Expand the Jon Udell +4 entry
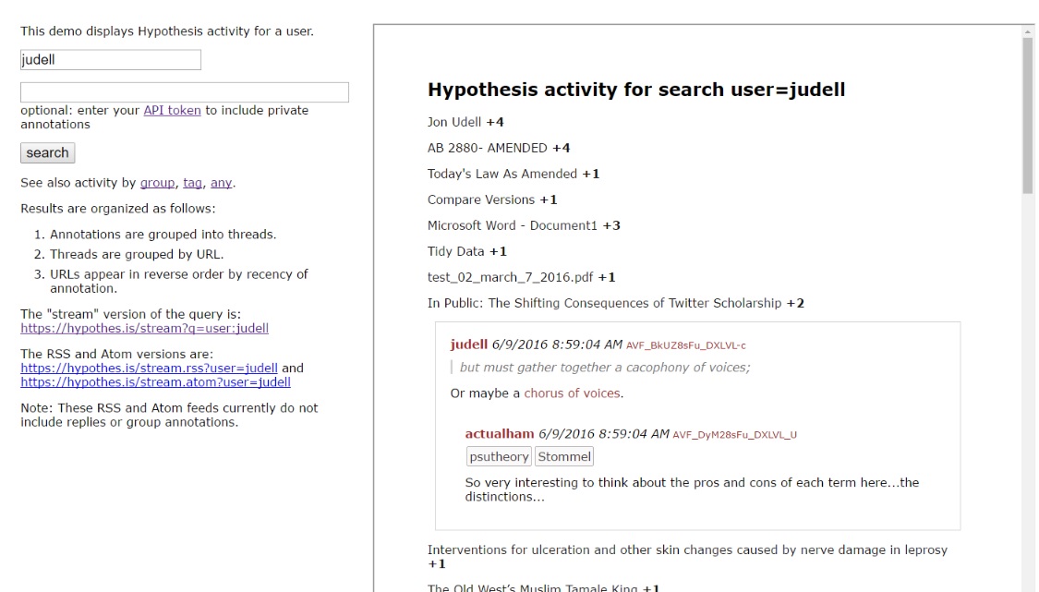Viewport: 1039px width, 592px height. pos(465,122)
